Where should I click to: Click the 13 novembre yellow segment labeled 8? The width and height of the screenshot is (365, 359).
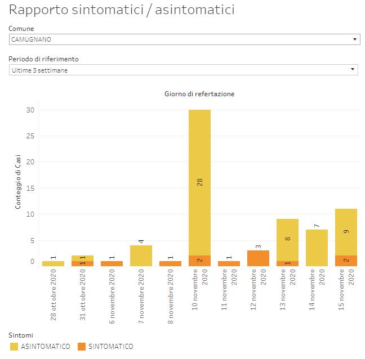pyautogui.click(x=287, y=239)
